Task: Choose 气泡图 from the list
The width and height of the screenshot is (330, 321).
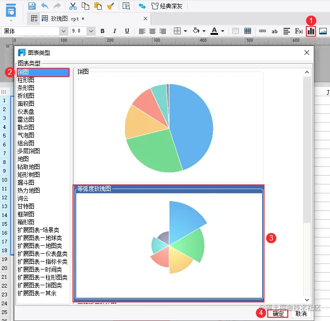Action: (43, 135)
